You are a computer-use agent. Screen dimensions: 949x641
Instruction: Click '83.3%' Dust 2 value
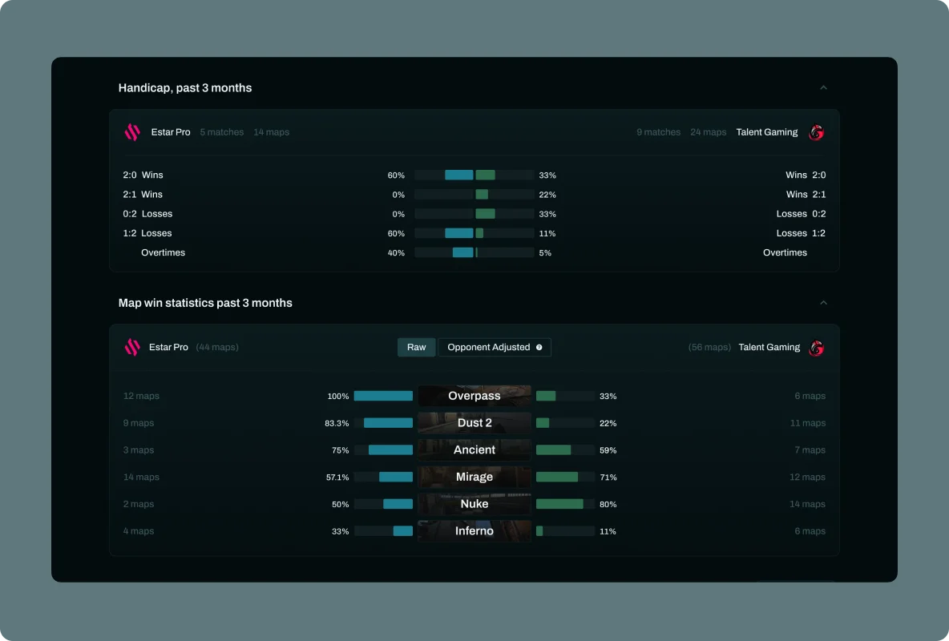point(337,423)
